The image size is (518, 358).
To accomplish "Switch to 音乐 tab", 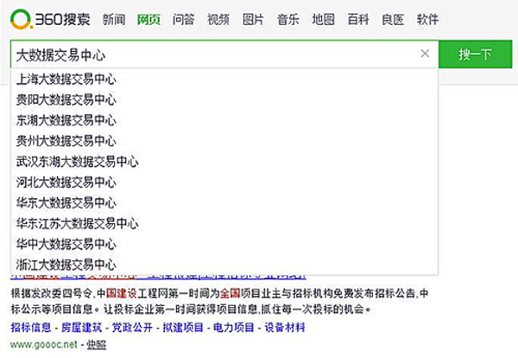I will [288, 20].
